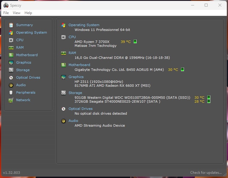
Task: Click green temperature indicator beside CPU 39 °C
Action: click(135, 41)
